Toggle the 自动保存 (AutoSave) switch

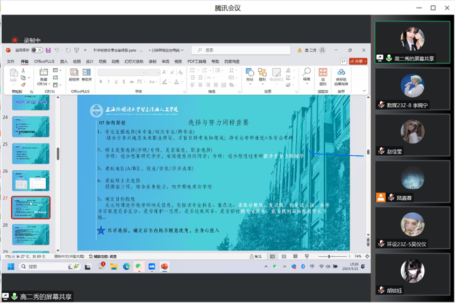coord(37,50)
